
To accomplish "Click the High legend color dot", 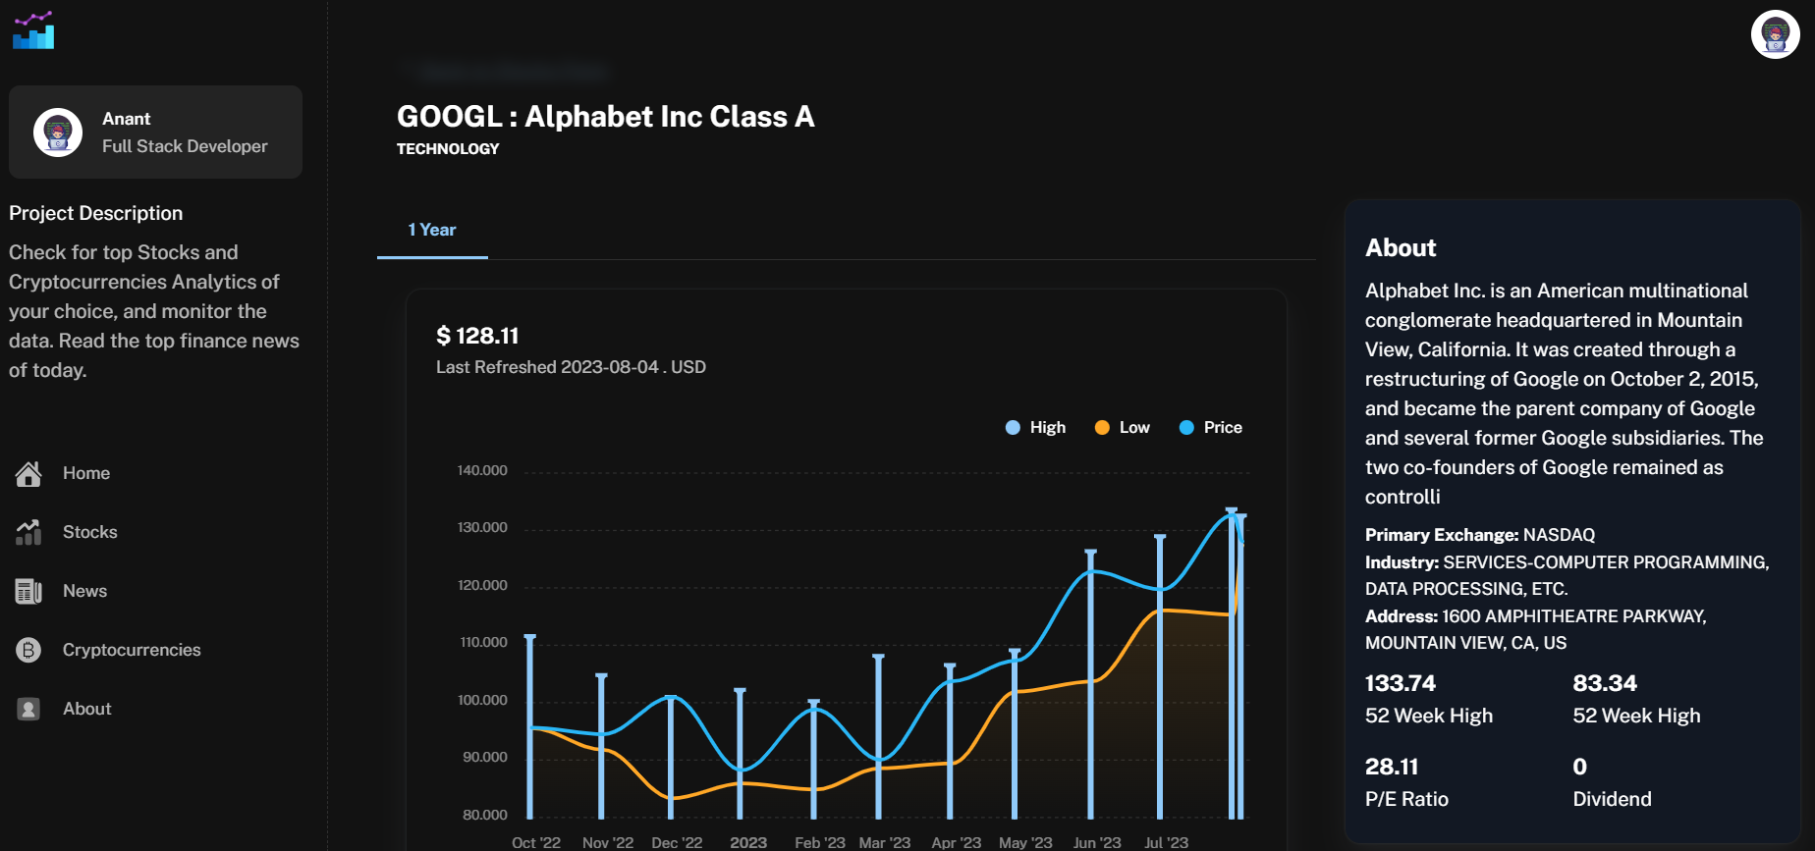I will 1013,427.
